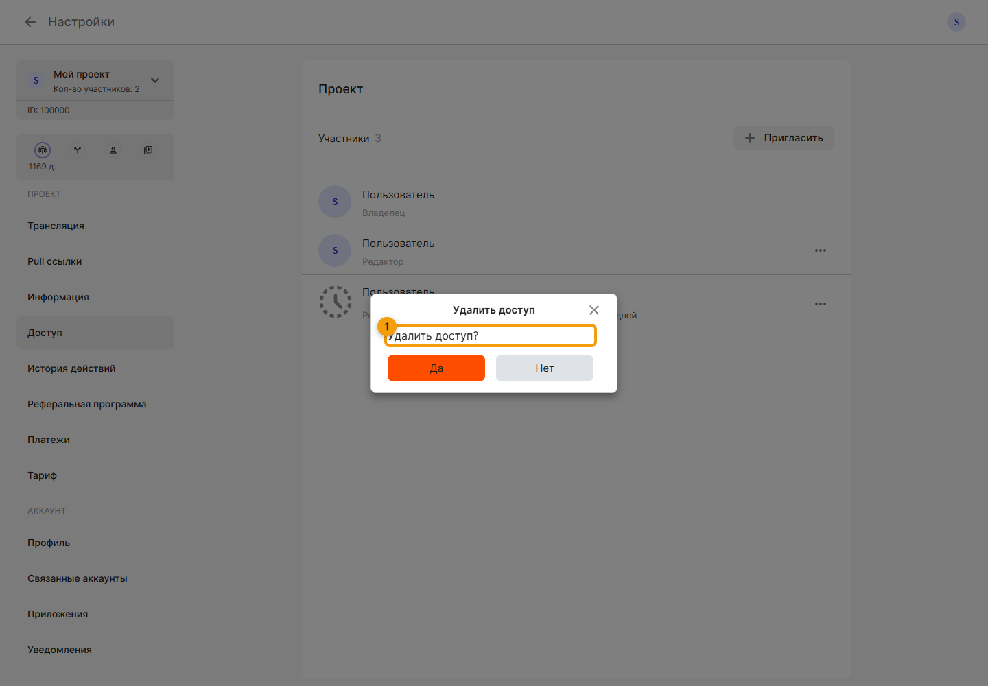
Task: Open the three-dot menu for Редактор user
Action: pyautogui.click(x=821, y=250)
